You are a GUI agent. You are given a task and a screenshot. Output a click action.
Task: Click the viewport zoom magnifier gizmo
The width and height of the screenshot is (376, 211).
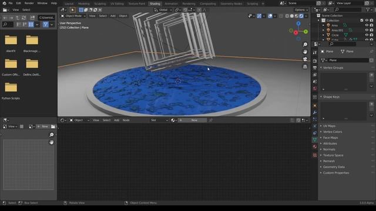pos(305,45)
